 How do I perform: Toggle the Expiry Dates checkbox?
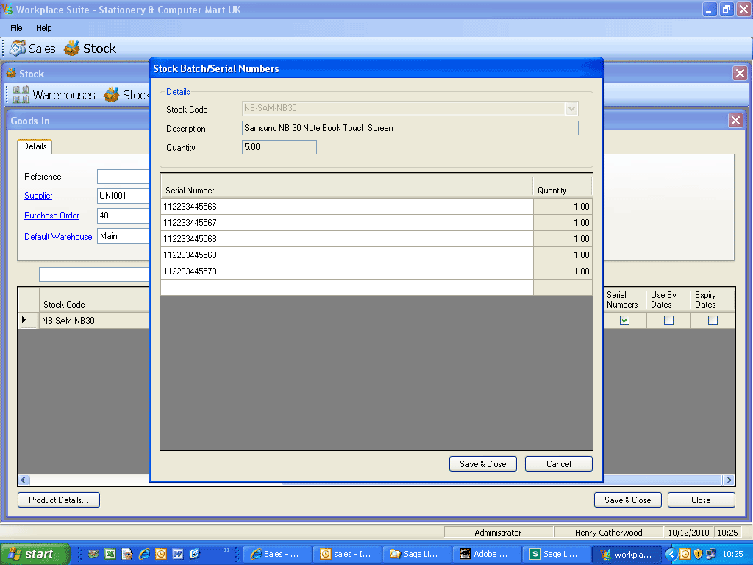[713, 321]
